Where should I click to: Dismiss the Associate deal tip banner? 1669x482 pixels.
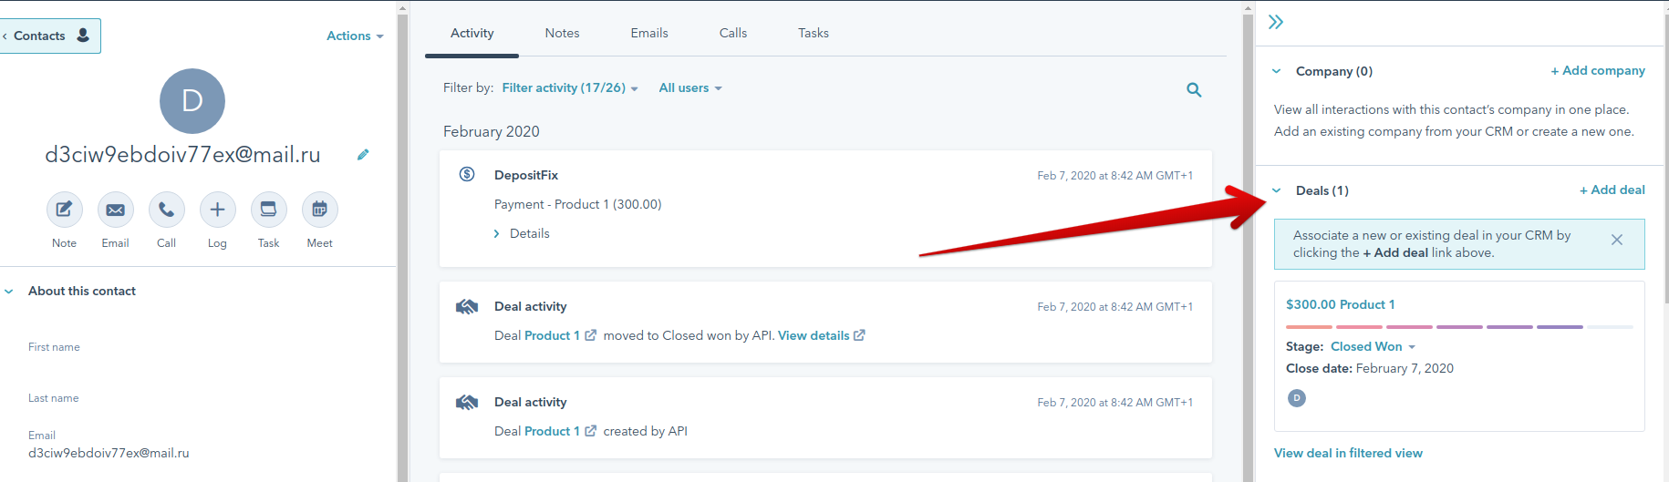click(1617, 240)
